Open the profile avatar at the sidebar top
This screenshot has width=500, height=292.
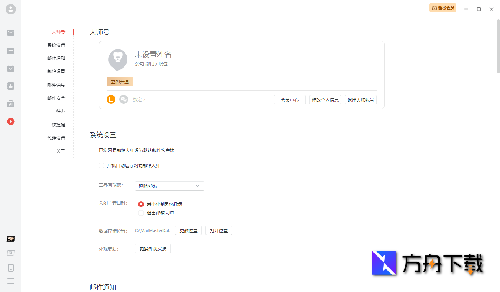[x=11, y=9]
